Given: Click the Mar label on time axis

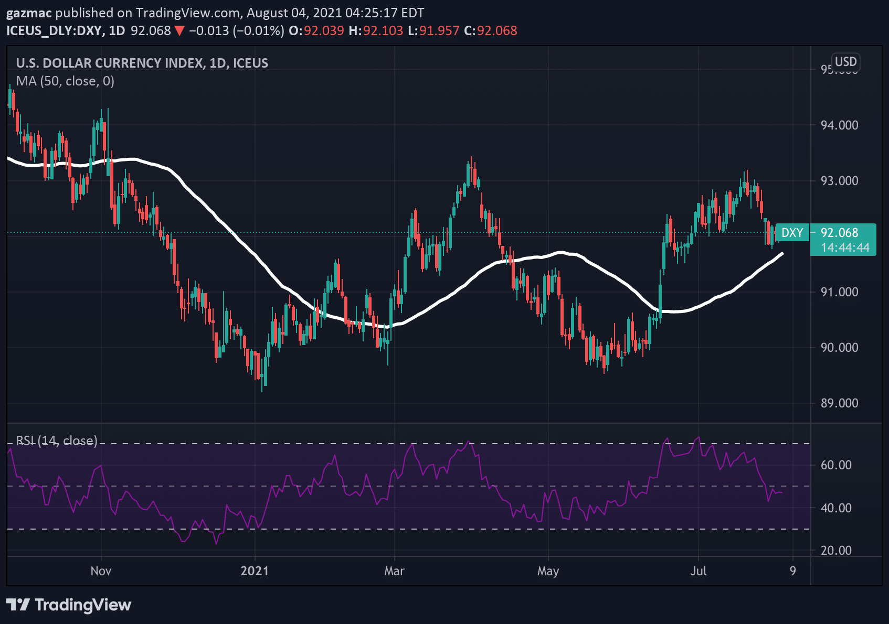Looking at the screenshot, I should pyautogui.click(x=394, y=571).
